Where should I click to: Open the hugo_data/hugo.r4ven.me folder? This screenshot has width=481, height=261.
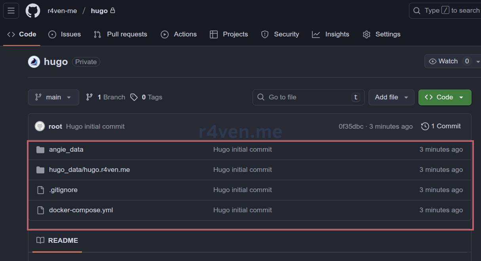tap(89, 170)
